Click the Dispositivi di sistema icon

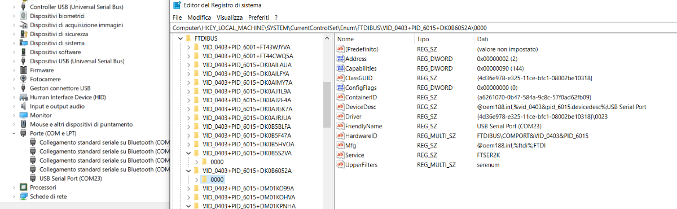tap(23, 43)
